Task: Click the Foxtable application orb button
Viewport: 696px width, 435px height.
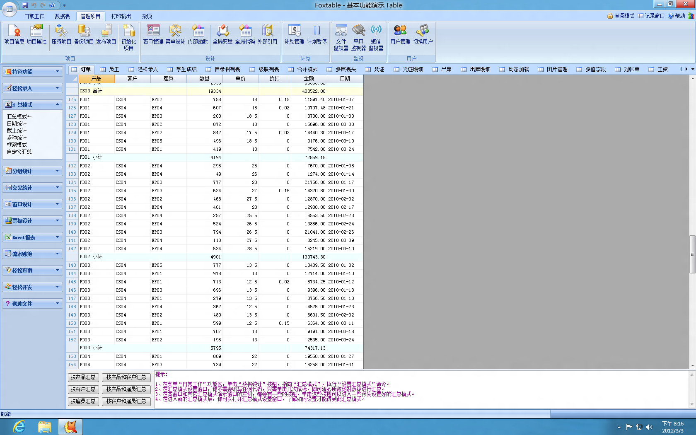Action: pos(9,8)
